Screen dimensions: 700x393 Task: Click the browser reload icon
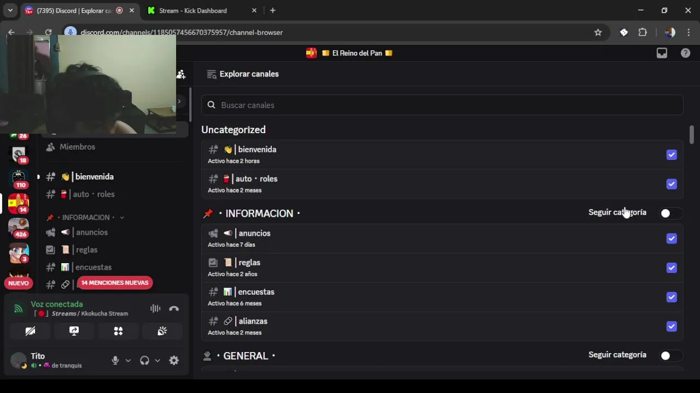[48, 32]
